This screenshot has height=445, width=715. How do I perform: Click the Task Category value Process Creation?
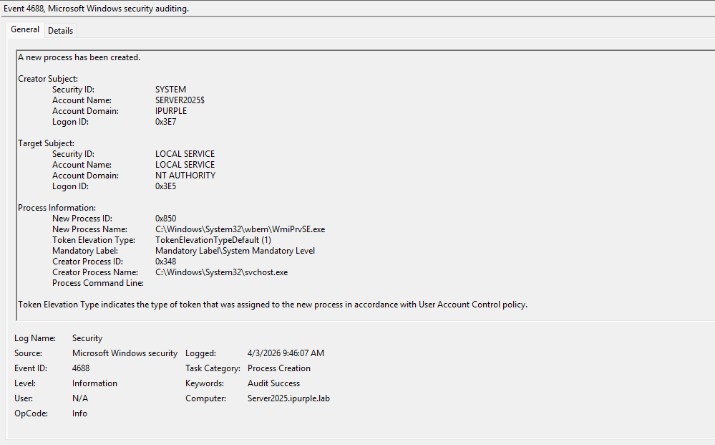click(x=279, y=368)
